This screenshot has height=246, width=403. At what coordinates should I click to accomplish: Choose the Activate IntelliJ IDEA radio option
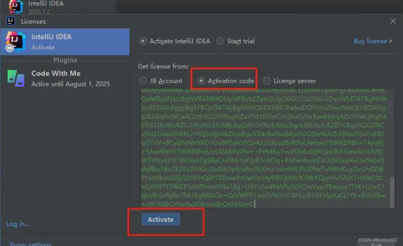coord(175,41)
